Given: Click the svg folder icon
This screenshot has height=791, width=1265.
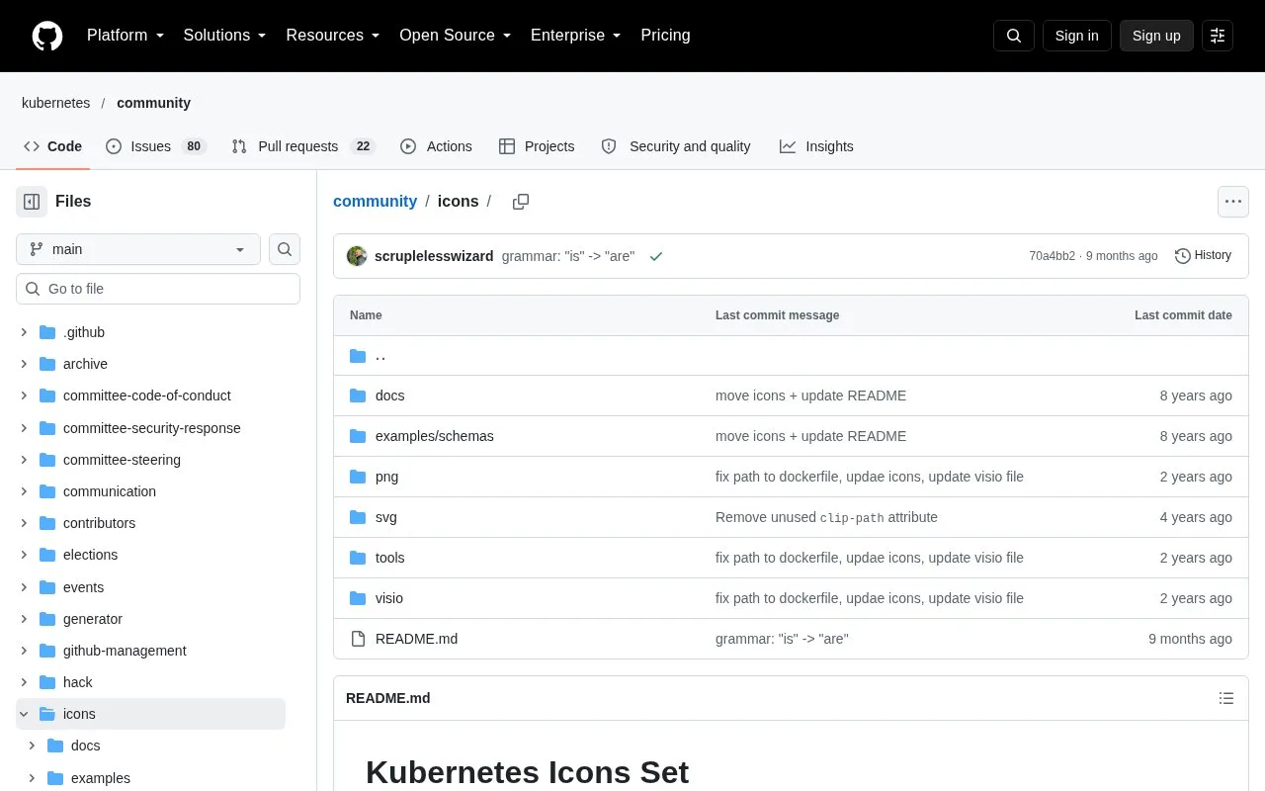Looking at the screenshot, I should 358,517.
